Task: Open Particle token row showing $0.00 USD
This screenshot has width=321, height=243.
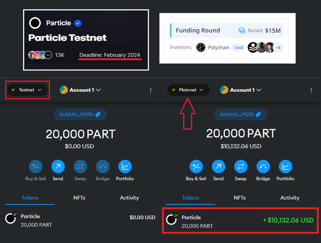Action: (80, 220)
